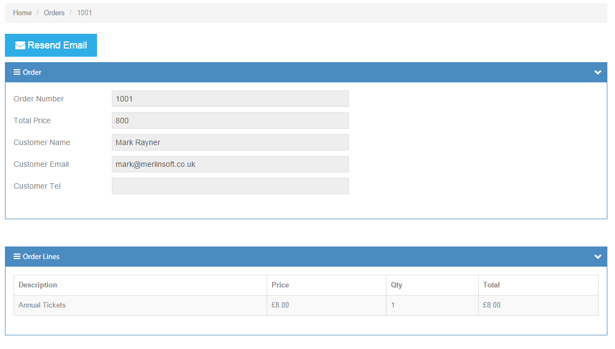The height and width of the screenshot is (349, 615).
Task: Click the hamburger icon beside Order title
Action: tap(17, 72)
